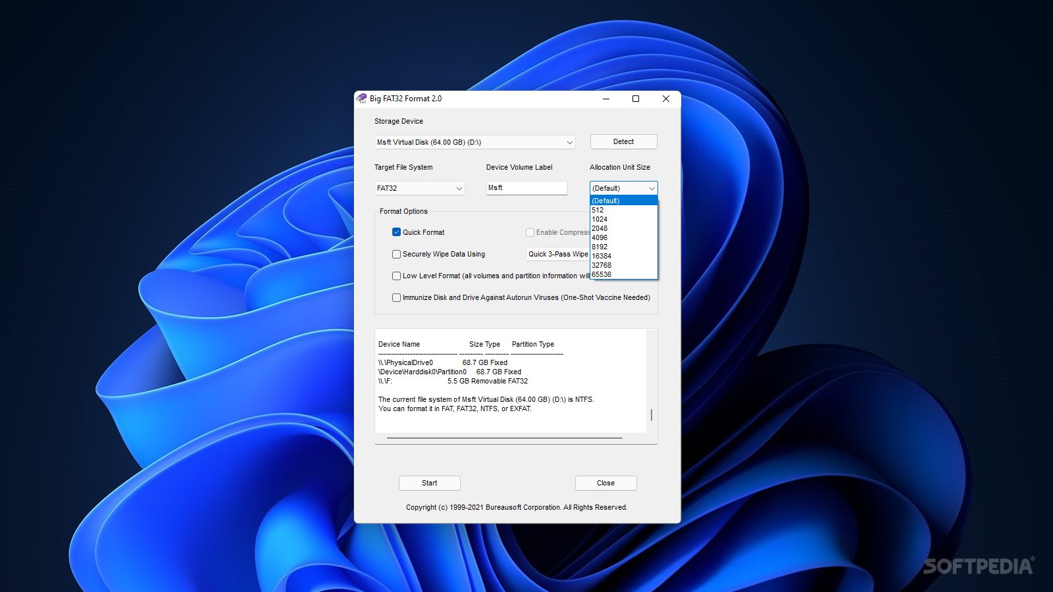This screenshot has width=1053, height=592.
Task: Select 8192 allocation unit size
Action: (623, 247)
